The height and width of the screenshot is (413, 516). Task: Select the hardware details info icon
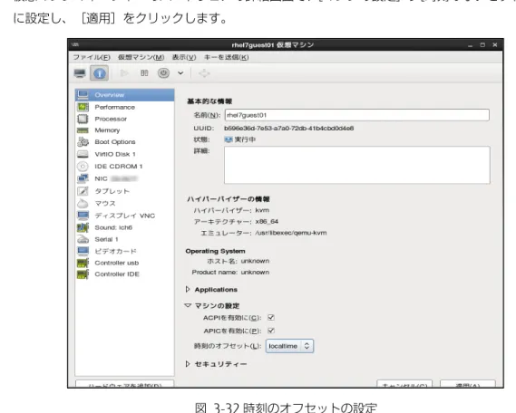100,73
